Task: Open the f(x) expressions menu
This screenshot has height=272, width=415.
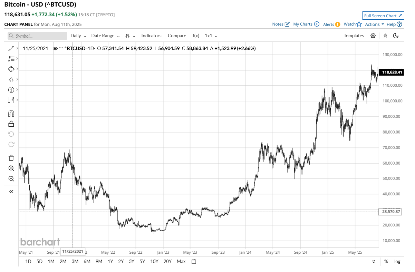Action: (196, 36)
